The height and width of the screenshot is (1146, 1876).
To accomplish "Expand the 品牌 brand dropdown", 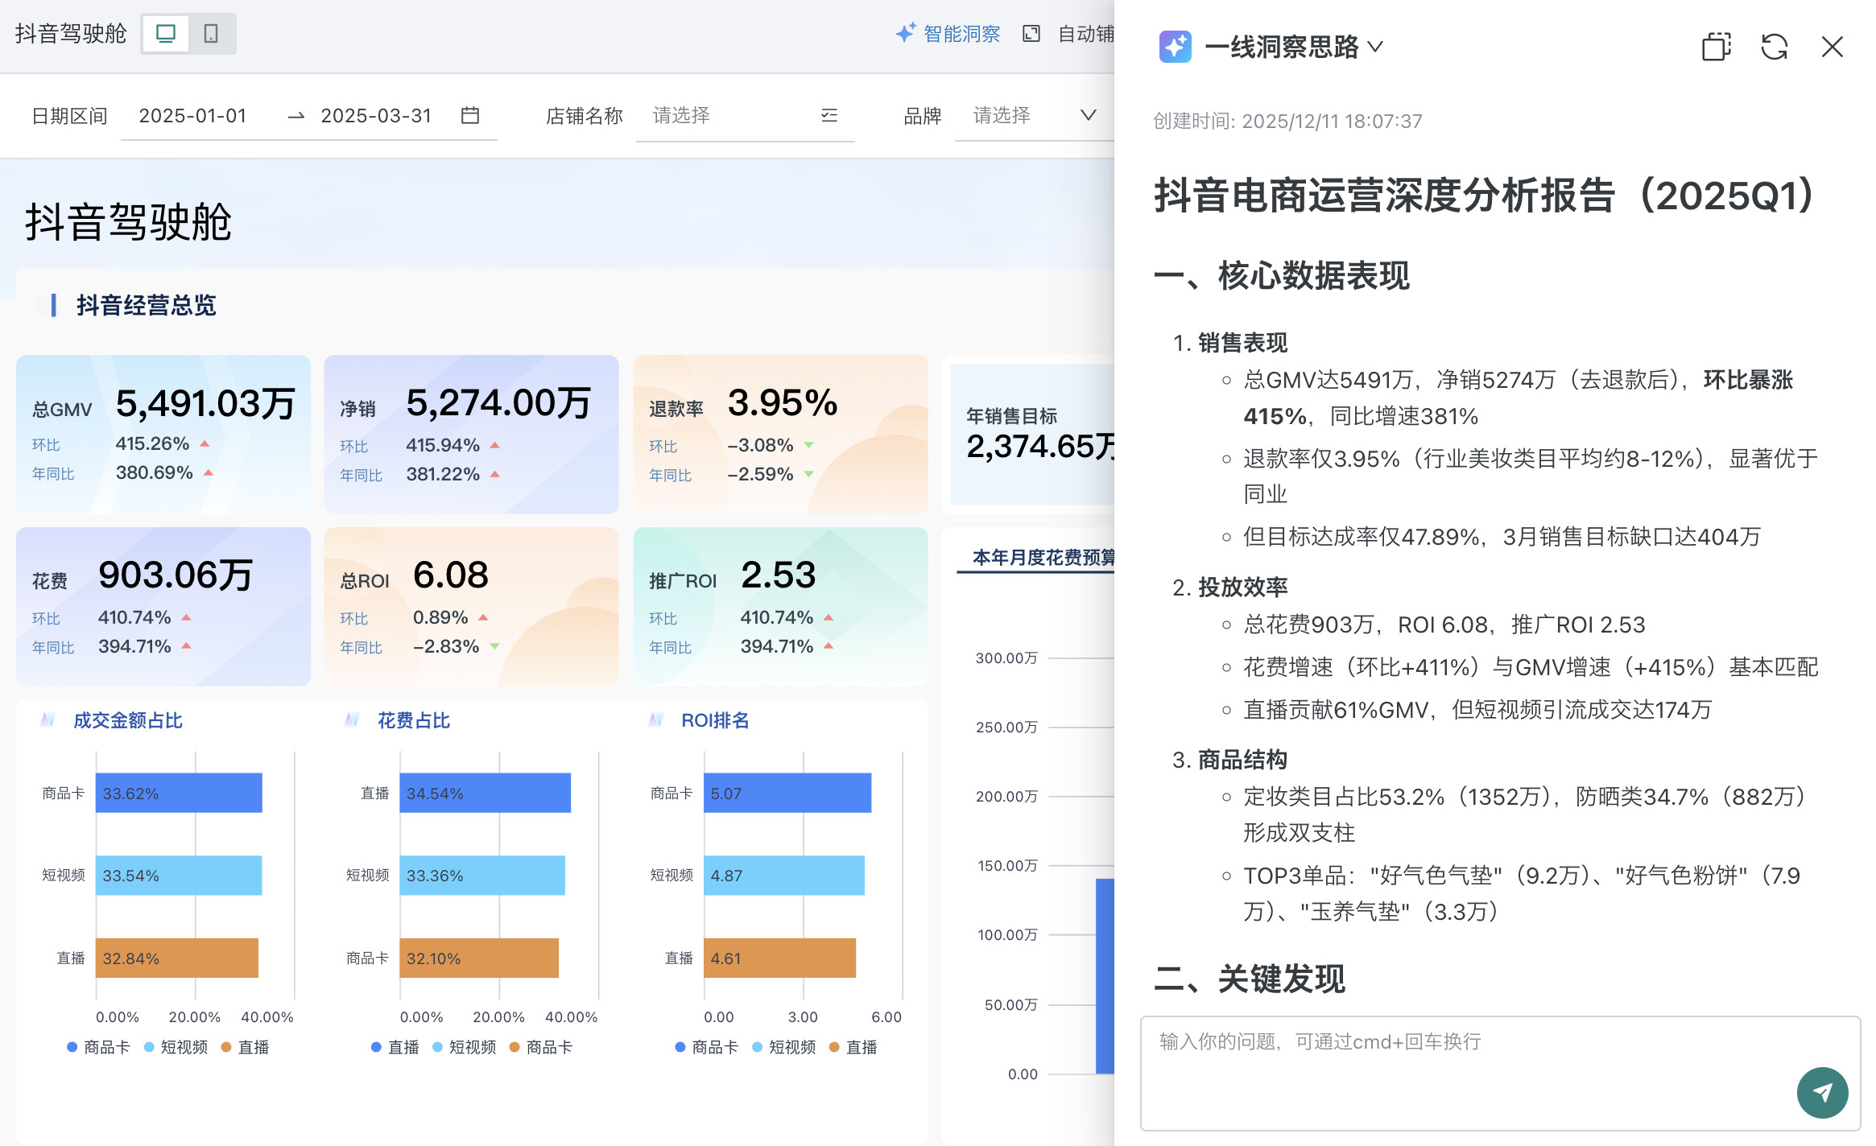I will [1088, 116].
